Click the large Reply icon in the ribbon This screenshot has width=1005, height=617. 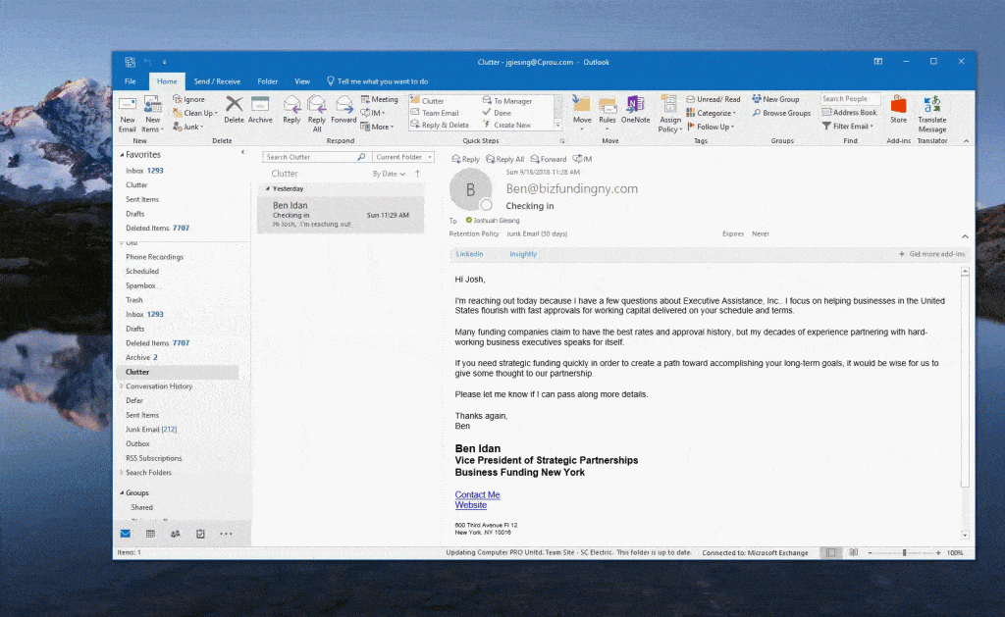(x=291, y=104)
